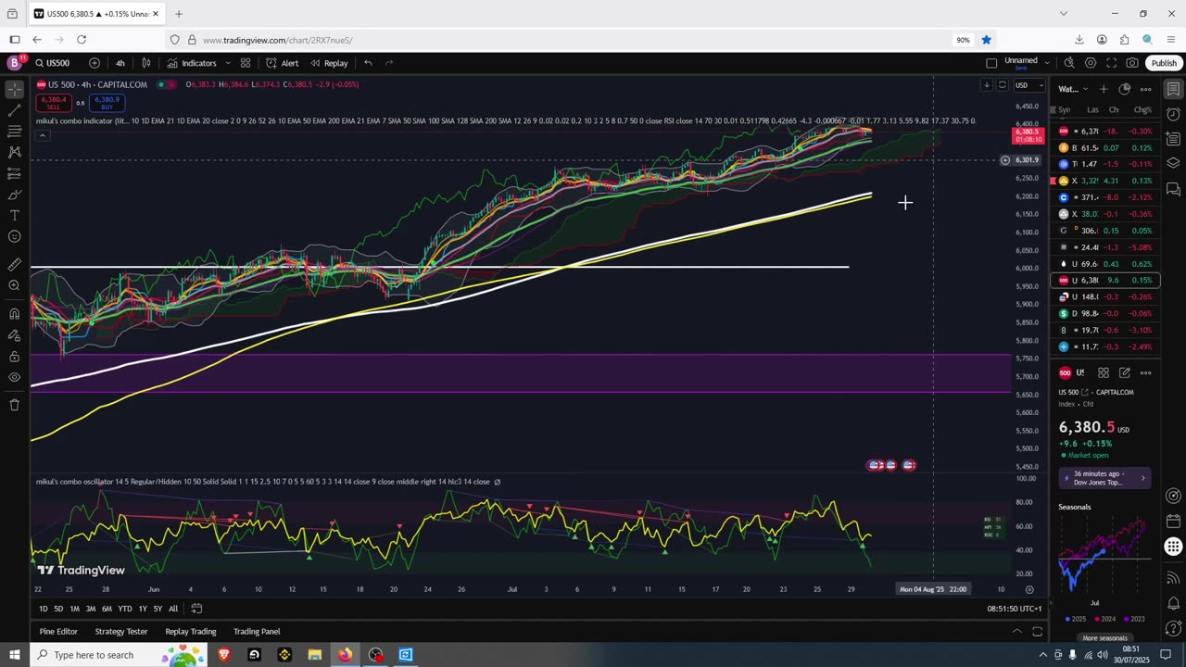
Task: Open the Pine Editor tab
Action: pos(58,632)
